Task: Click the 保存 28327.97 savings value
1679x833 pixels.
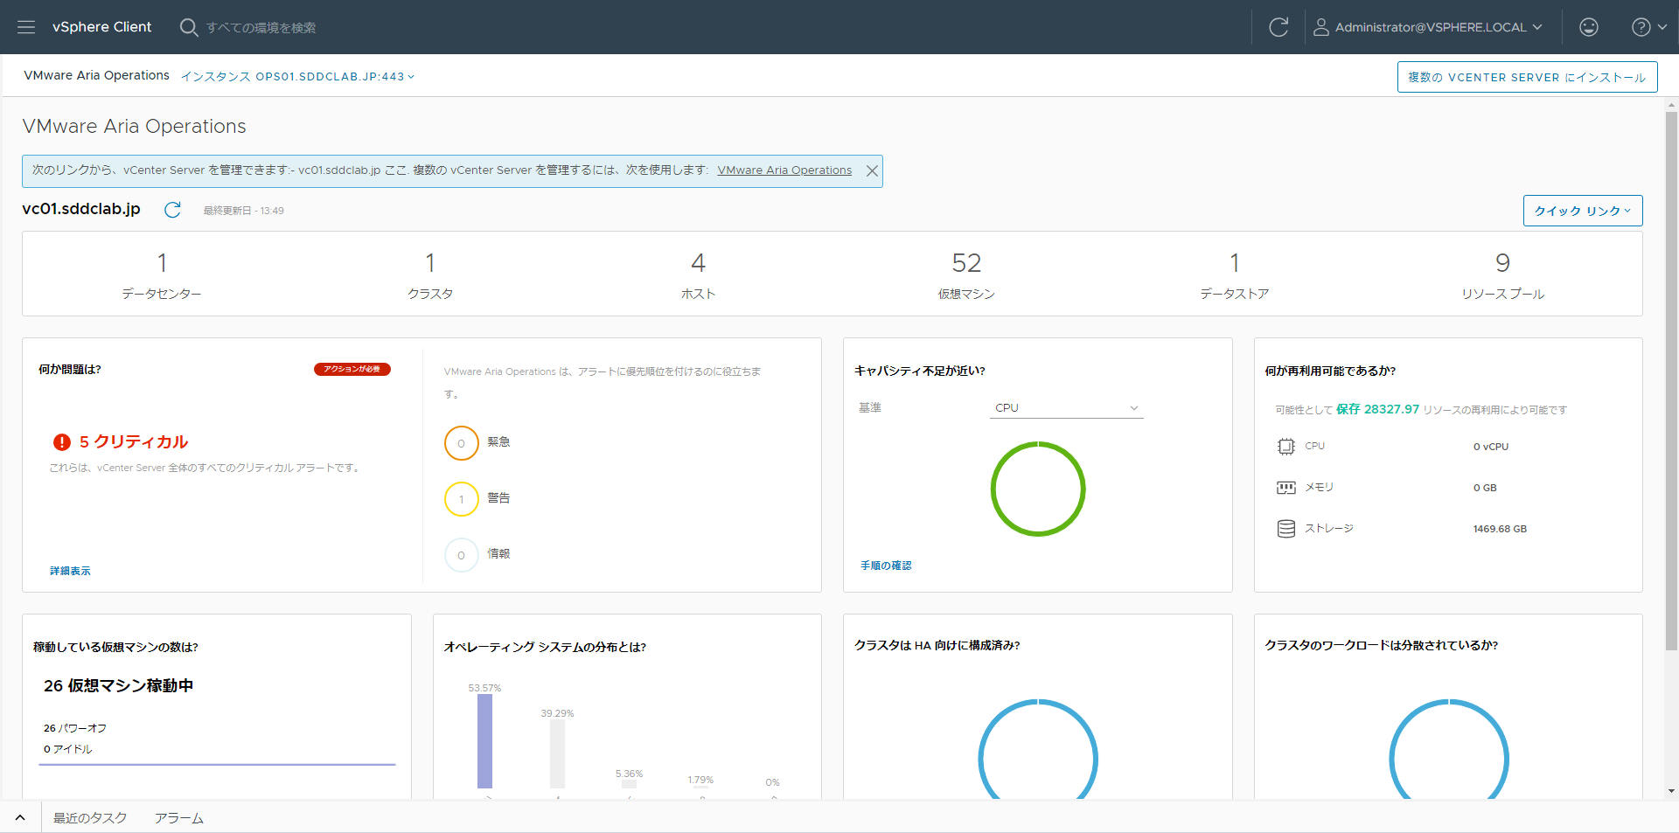Action: click(x=1377, y=409)
